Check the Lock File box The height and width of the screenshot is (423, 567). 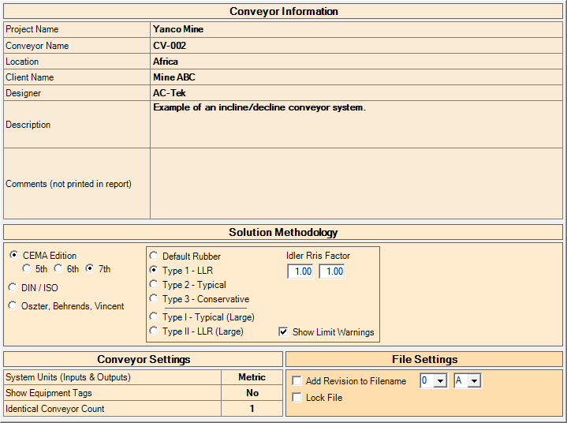[x=297, y=398]
